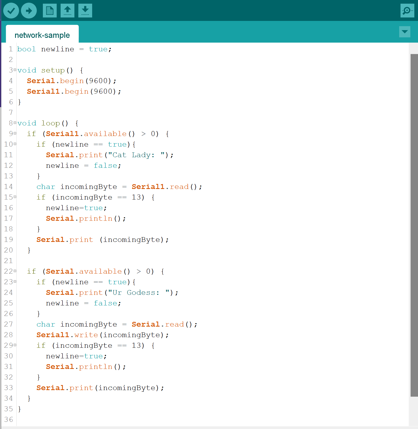Create a new sketch with the New icon

coord(50,11)
